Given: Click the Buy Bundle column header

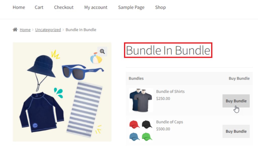Looking at the screenshot, I should tap(239, 78).
